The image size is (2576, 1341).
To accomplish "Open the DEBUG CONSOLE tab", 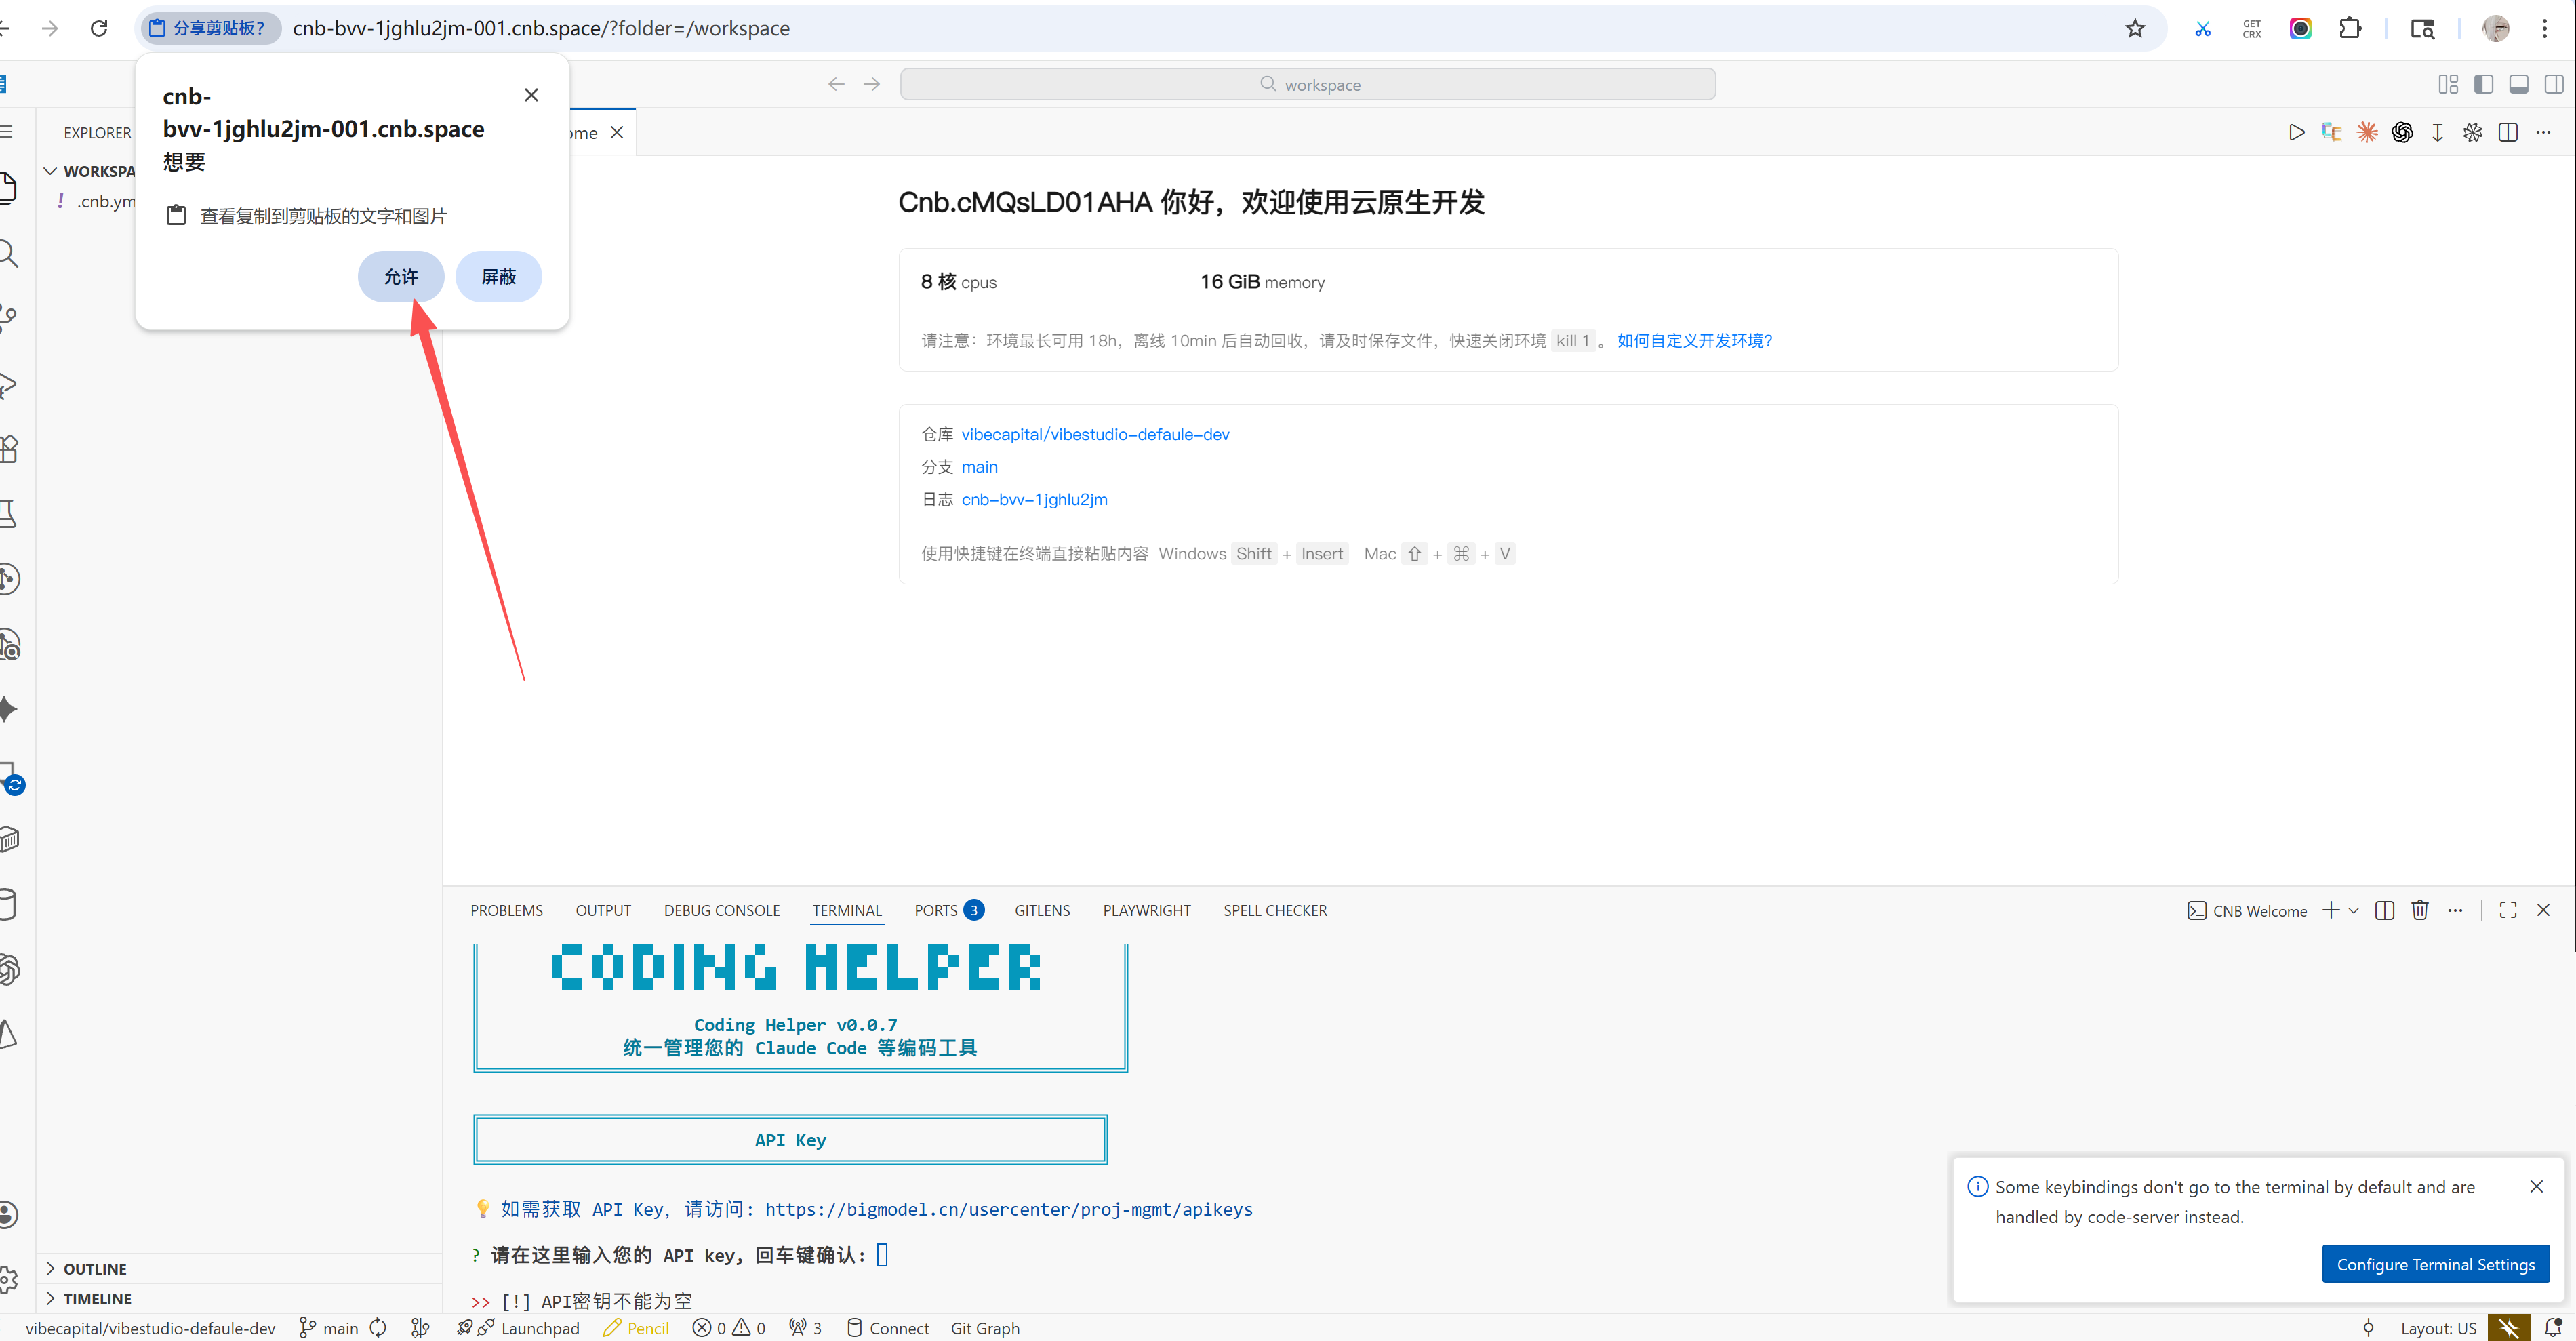I will pos(721,910).
